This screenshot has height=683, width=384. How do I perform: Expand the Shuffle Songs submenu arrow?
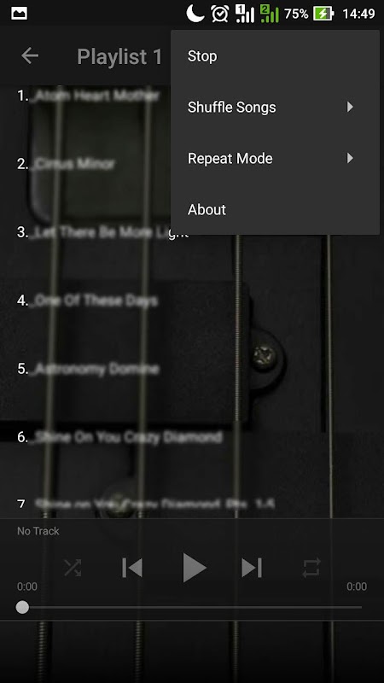click(x=350, y=108)
